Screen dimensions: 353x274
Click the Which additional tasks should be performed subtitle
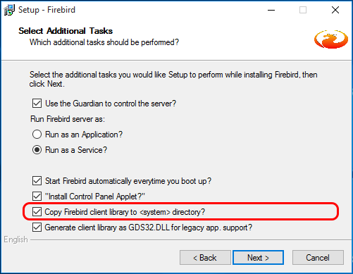[104, 42]
